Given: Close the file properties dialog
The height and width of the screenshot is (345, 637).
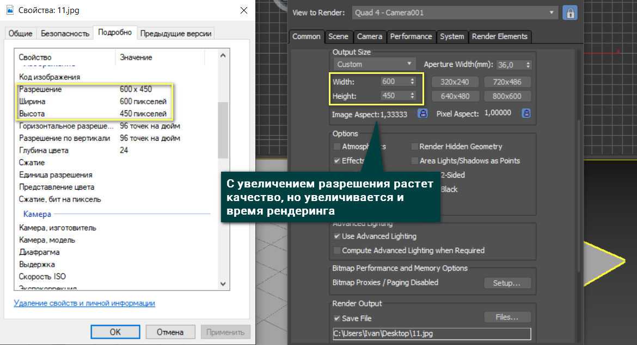Looking at the screenshot, I should [x=243, y=10].
